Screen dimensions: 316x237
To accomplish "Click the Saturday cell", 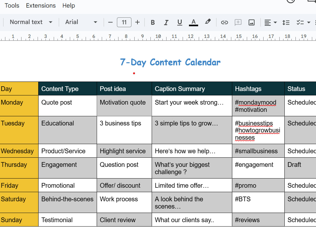I will tap(19, 203).
